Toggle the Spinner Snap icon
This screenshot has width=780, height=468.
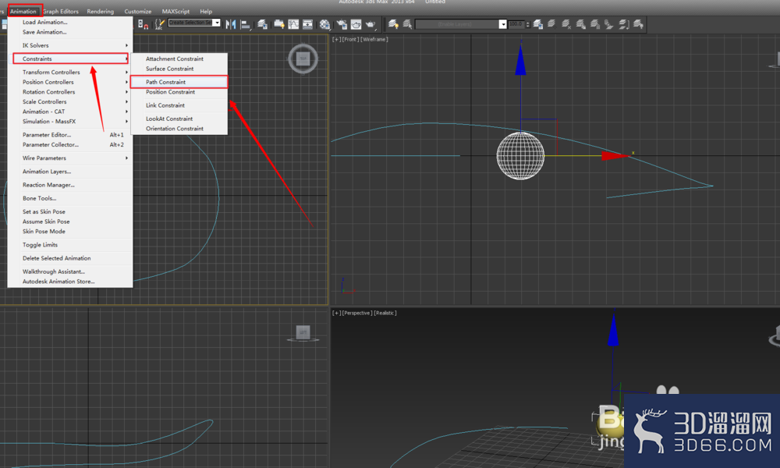pyautogui.click(x=143, y=24)
